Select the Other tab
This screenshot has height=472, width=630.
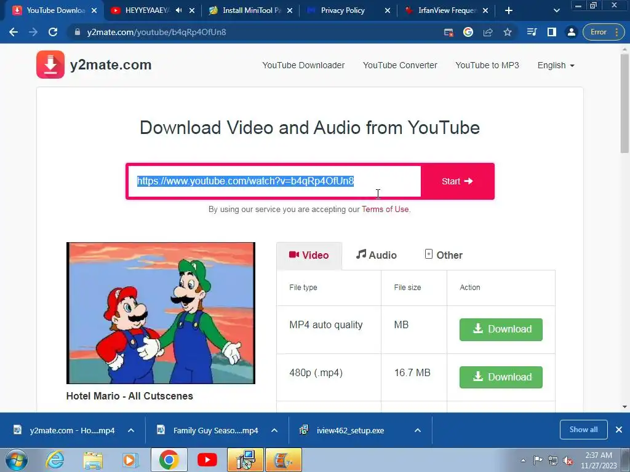[444, 255]
